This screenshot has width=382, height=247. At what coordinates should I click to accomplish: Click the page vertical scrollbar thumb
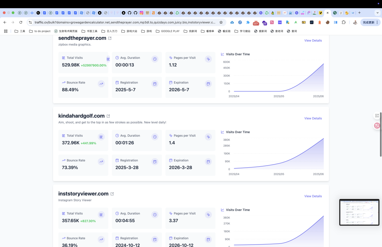pos(381,134)
